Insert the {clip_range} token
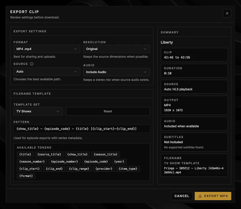The image size is (241, 209). click(79, 169)
